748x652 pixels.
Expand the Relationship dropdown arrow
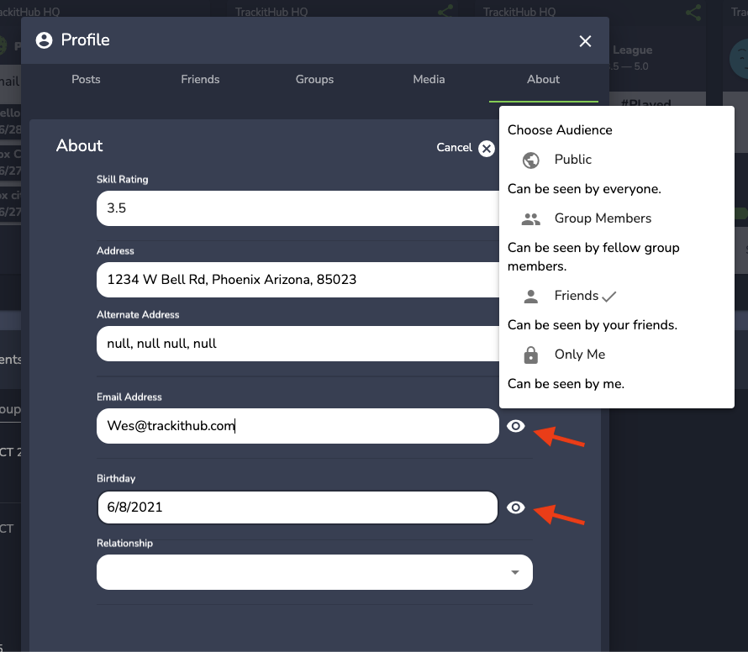(x=514, y=572)
